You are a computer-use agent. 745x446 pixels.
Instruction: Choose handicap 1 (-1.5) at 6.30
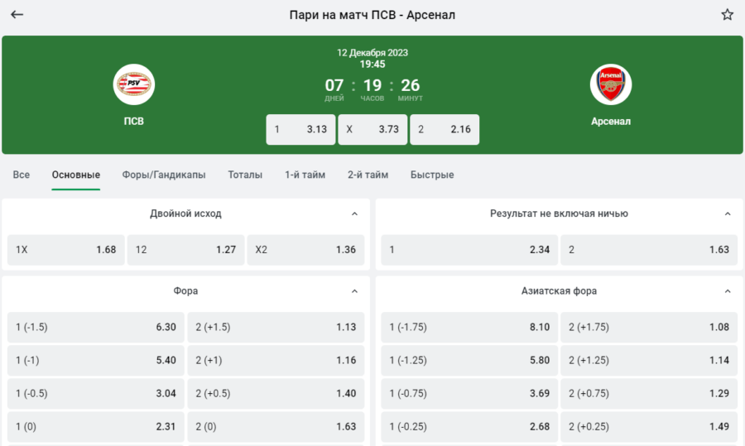[x=96, y=327]
